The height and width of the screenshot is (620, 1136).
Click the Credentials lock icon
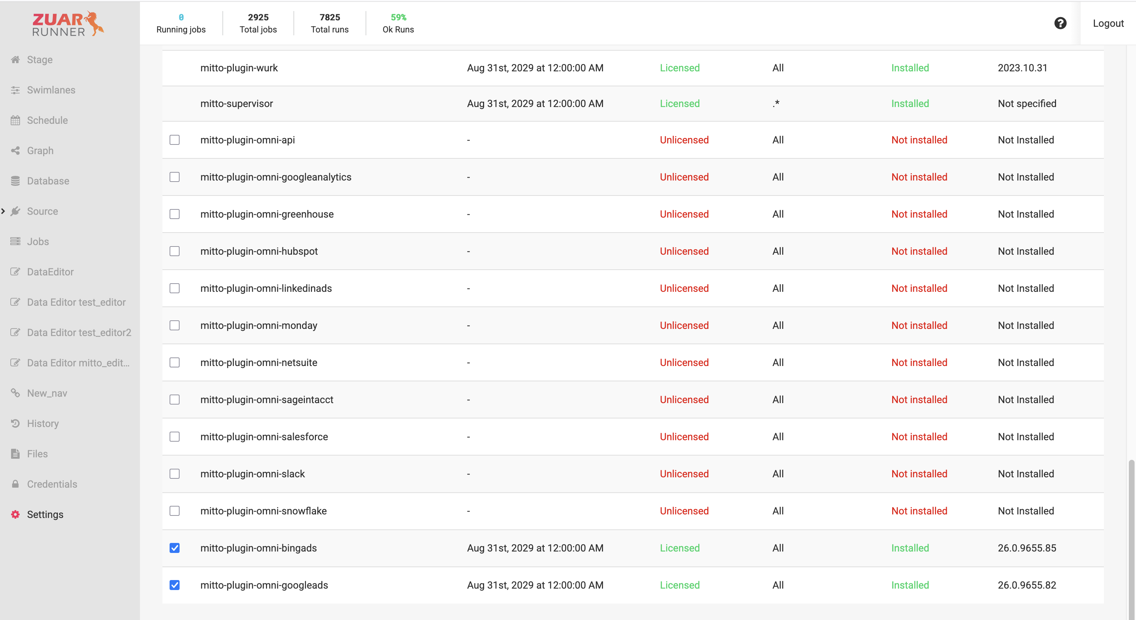(15, 484)
